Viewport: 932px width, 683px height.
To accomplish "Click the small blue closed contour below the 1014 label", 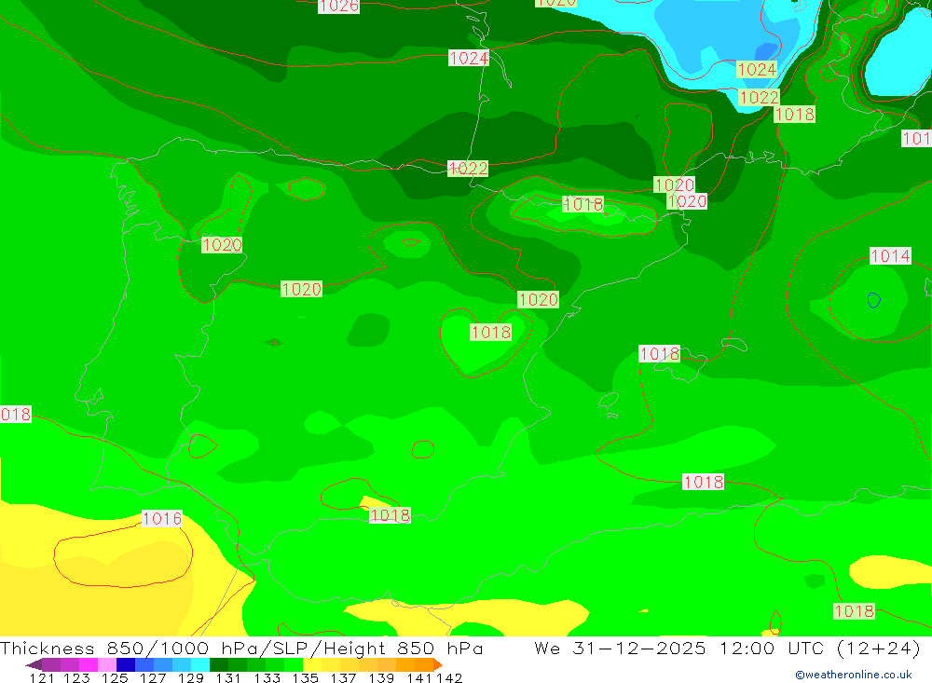I will [x=874, y=300].
